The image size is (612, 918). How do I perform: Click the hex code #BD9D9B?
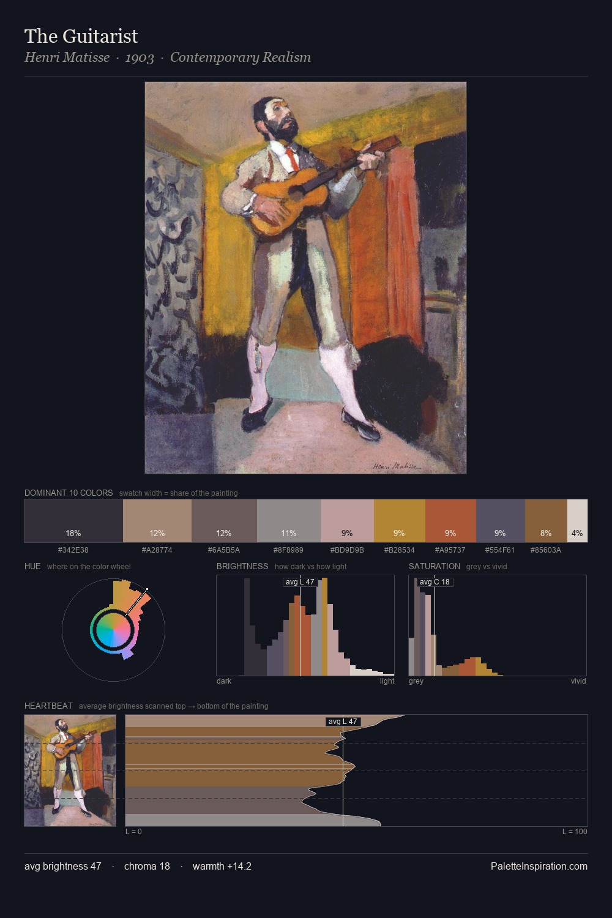(x=347, y=550)
